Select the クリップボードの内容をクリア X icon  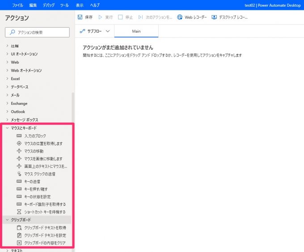click(19, 243)
